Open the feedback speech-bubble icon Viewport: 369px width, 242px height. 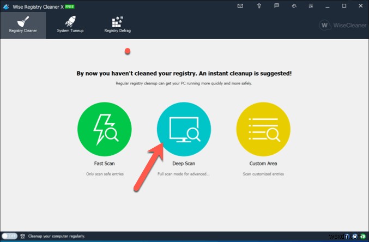(276, 5)
